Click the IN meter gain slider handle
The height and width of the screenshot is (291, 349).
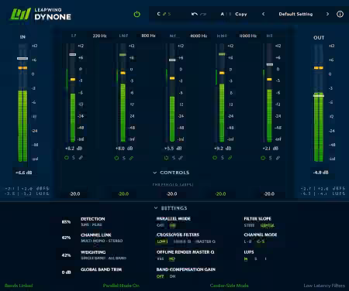22,59
